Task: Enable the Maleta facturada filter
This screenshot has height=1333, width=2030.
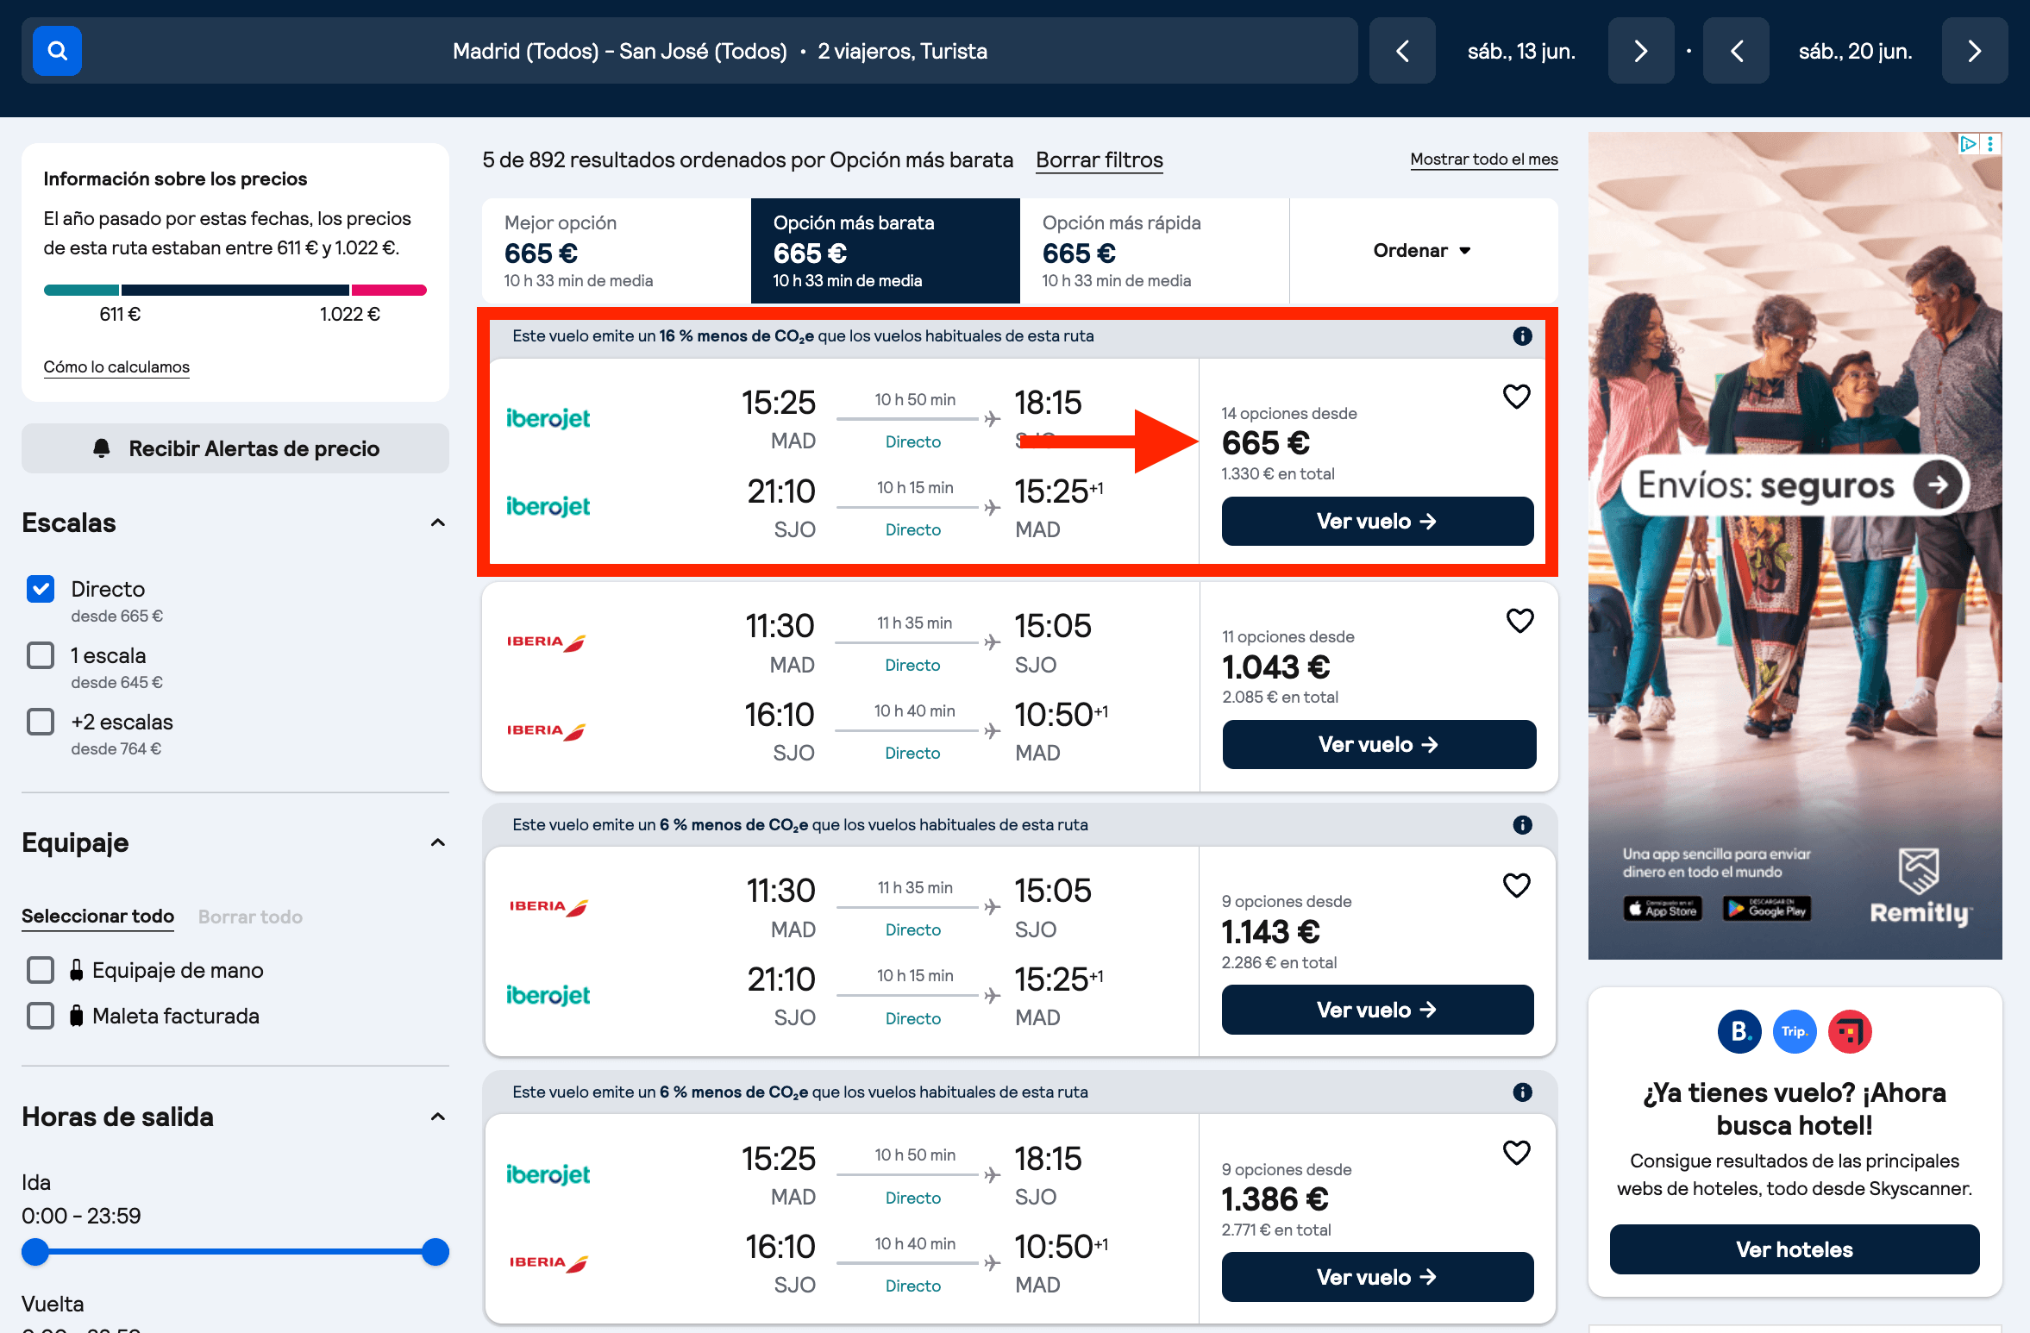Action: [x=41, y=1016]
